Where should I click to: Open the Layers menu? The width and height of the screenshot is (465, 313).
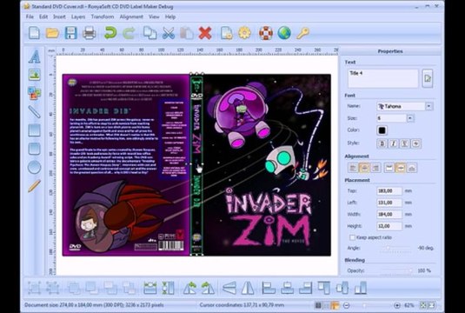[78, 17]
